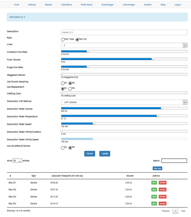Image resolution: width=191 pixels, height=217 pixels.
Task: Set Use Double Sampling to No
Action: pos(63,83)
